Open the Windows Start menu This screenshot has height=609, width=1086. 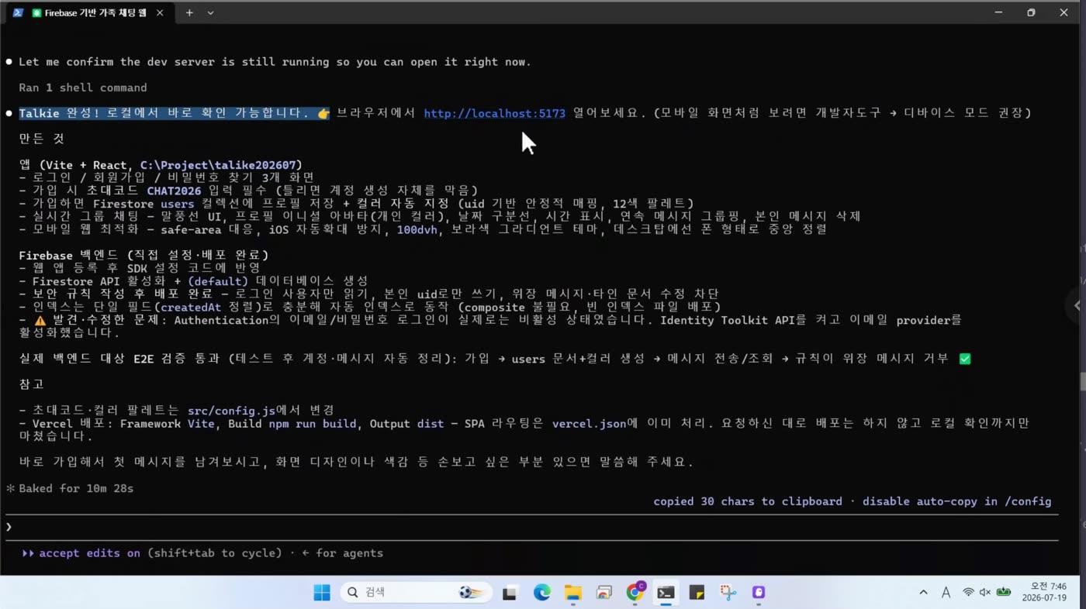coord(321,593)
